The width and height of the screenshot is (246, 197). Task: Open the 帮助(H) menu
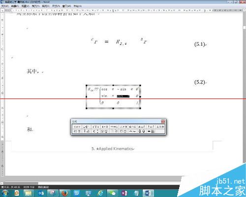tap(77, 6)
